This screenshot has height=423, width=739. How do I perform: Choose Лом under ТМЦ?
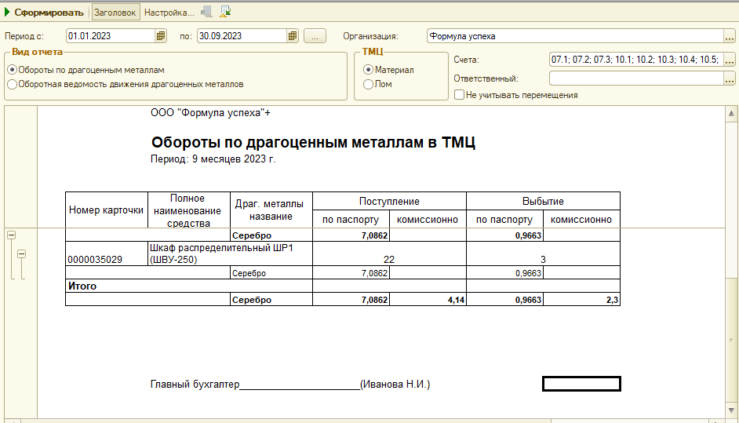(367, 84)
